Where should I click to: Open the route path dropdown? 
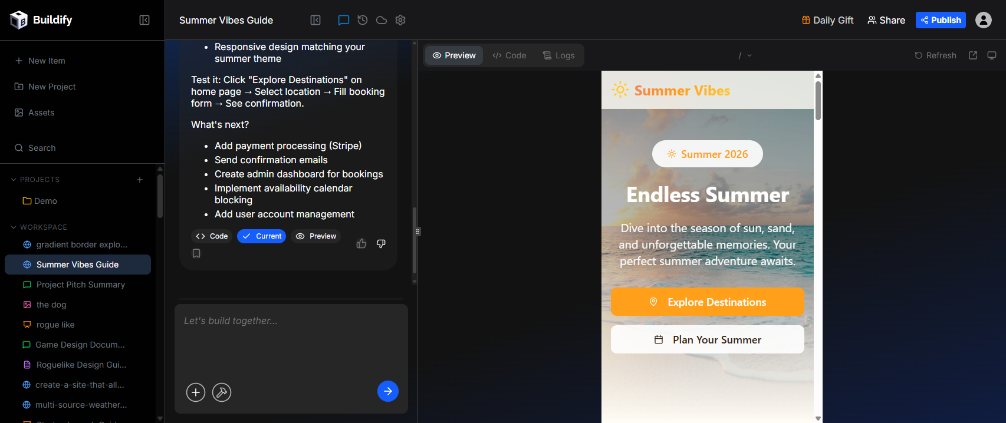click(x=745, y=55)
